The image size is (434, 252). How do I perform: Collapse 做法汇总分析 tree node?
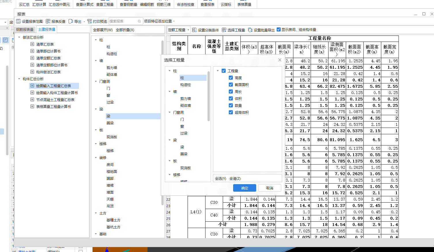[x=19, y=37]
